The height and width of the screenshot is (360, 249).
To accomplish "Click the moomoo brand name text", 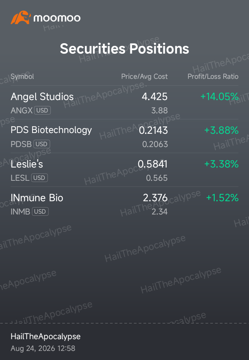I will pyautogui.click(x=57, y=18).
